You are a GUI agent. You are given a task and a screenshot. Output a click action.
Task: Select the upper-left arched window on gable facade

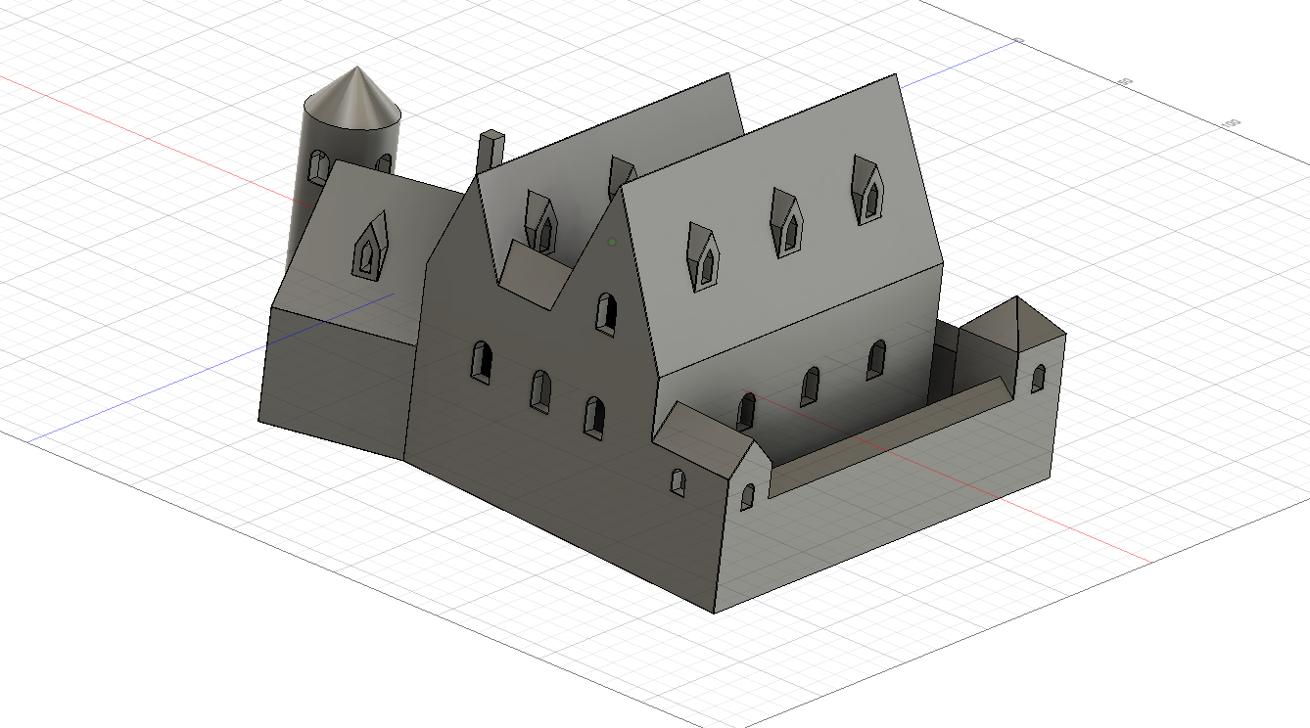482,362
